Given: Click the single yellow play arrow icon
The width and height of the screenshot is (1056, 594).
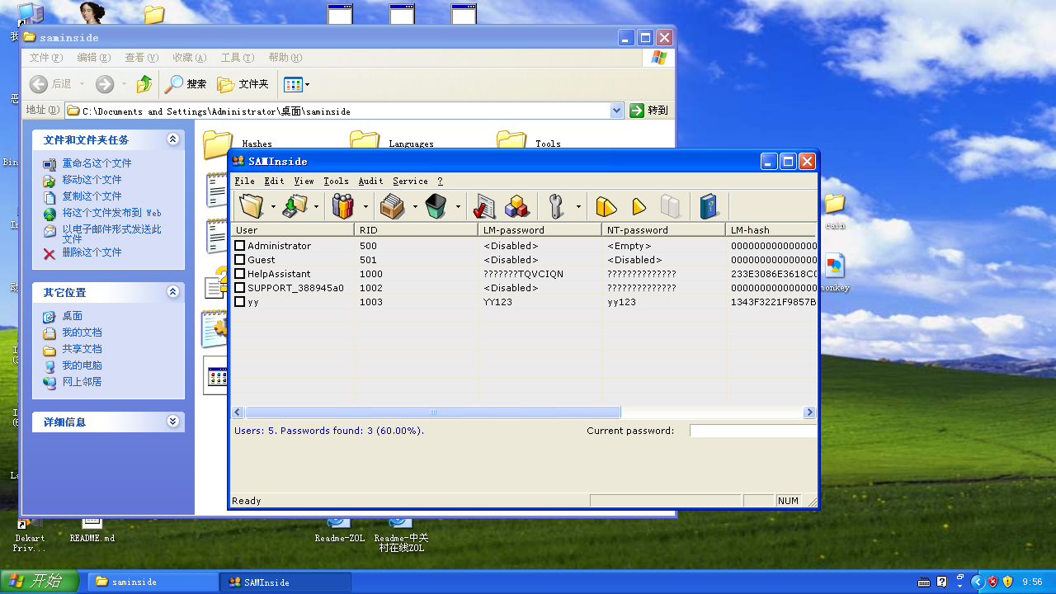Looking at the screenshot, I should tap(639, 206).
